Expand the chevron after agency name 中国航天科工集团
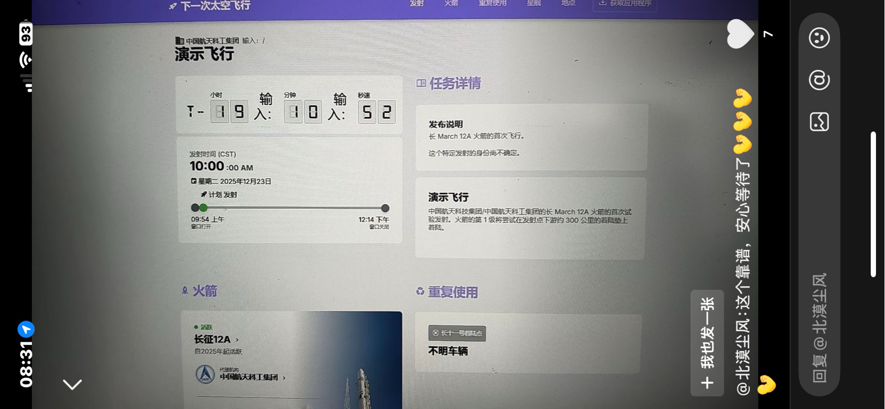The image size is (885, 409). pos(284,378)
